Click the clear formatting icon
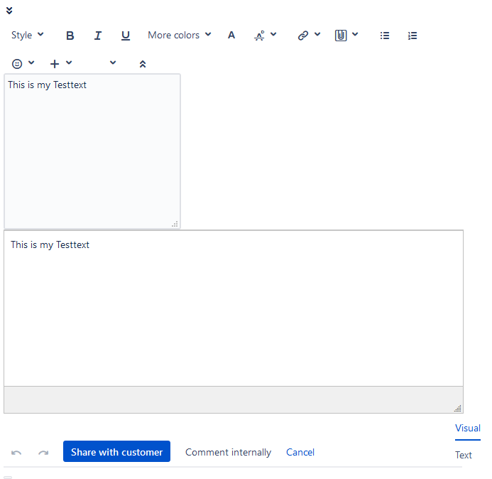Screen dimensions: 492x479 pos(260,36)
